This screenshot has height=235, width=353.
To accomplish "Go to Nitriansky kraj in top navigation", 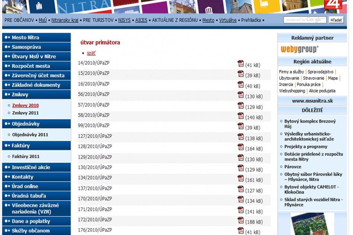I will pyautogui.click(x=65, y=20).
